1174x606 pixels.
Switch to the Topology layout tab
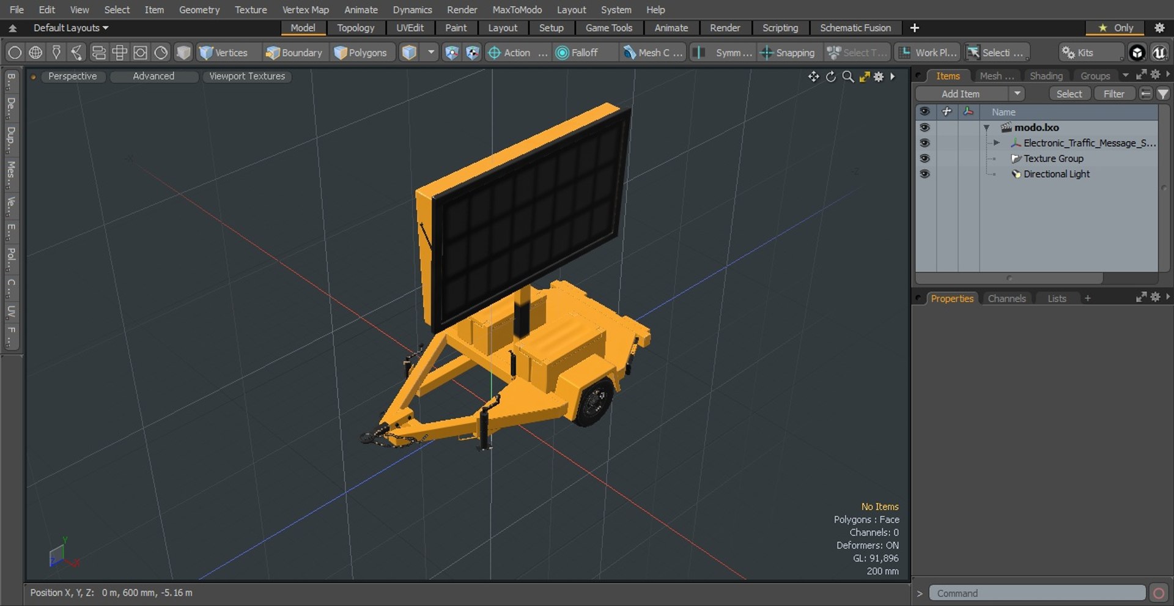[x=355, y=28]
